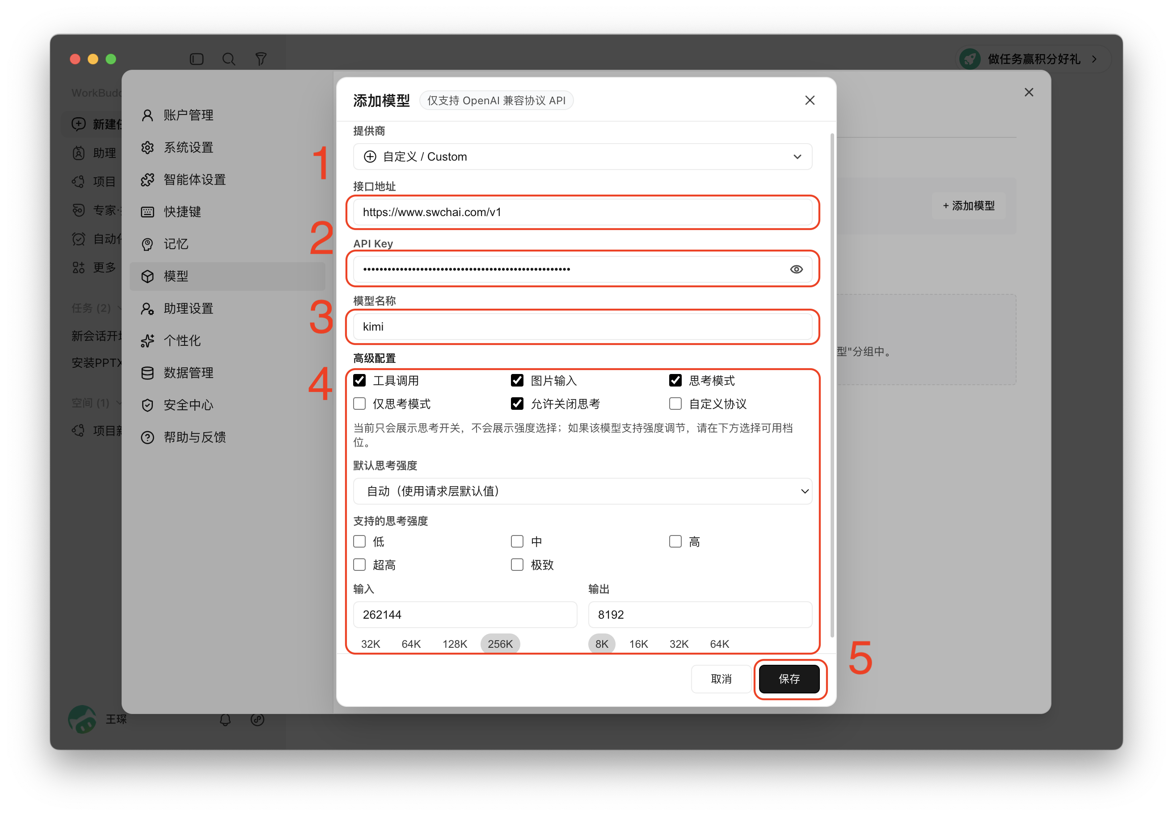Click the filter funnel icon in toolbar
1173x816 pixels.
coord(261,59)
